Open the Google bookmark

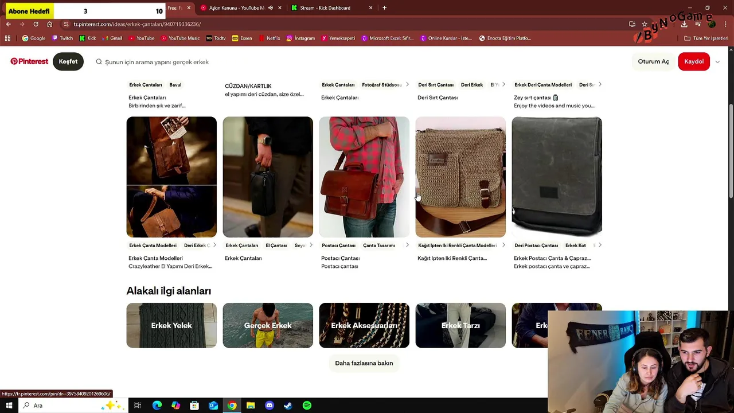33,38
